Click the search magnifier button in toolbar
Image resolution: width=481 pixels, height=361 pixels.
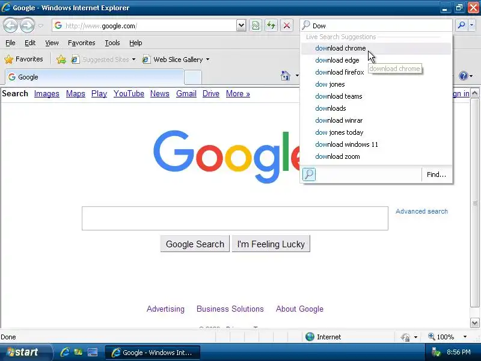461,25
